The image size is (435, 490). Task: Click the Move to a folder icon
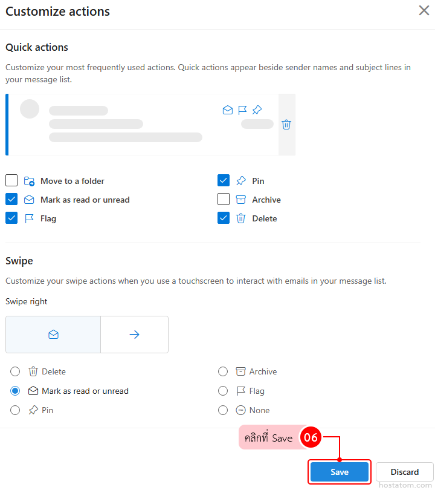click(x=29, y=180)
